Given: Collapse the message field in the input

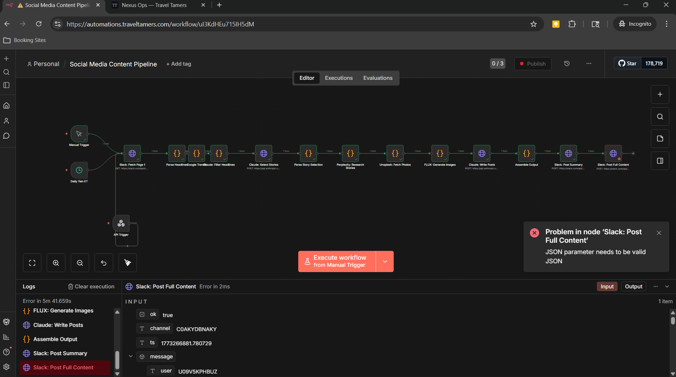Looking at the screenshot, I should tap(131, 357).
